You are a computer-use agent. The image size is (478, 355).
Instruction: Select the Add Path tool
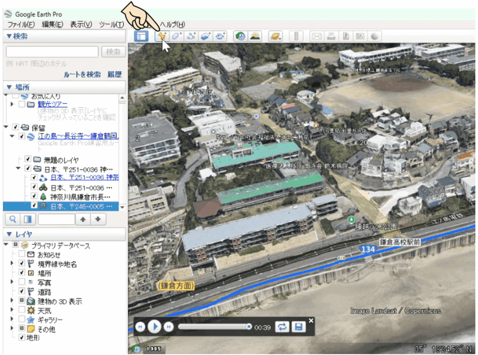point(190,36)
